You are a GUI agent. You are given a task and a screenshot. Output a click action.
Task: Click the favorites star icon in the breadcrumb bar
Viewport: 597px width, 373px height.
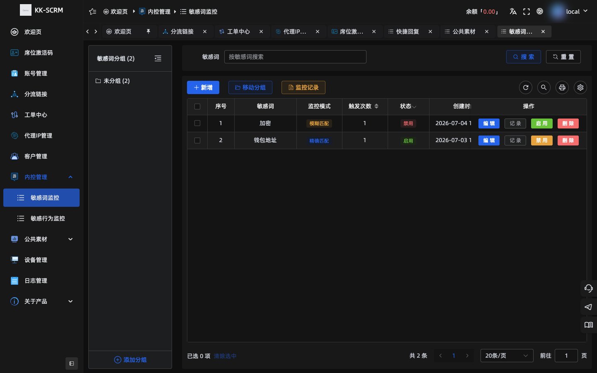coord(93,12)
